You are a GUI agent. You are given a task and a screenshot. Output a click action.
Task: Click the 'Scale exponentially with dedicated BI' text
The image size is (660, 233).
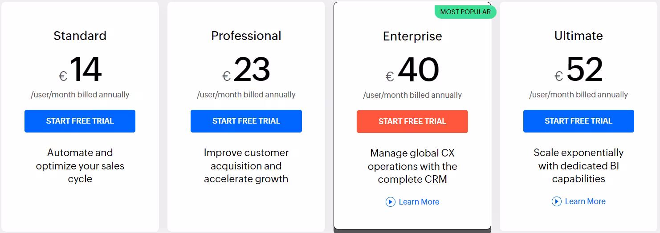click(579, 166)
